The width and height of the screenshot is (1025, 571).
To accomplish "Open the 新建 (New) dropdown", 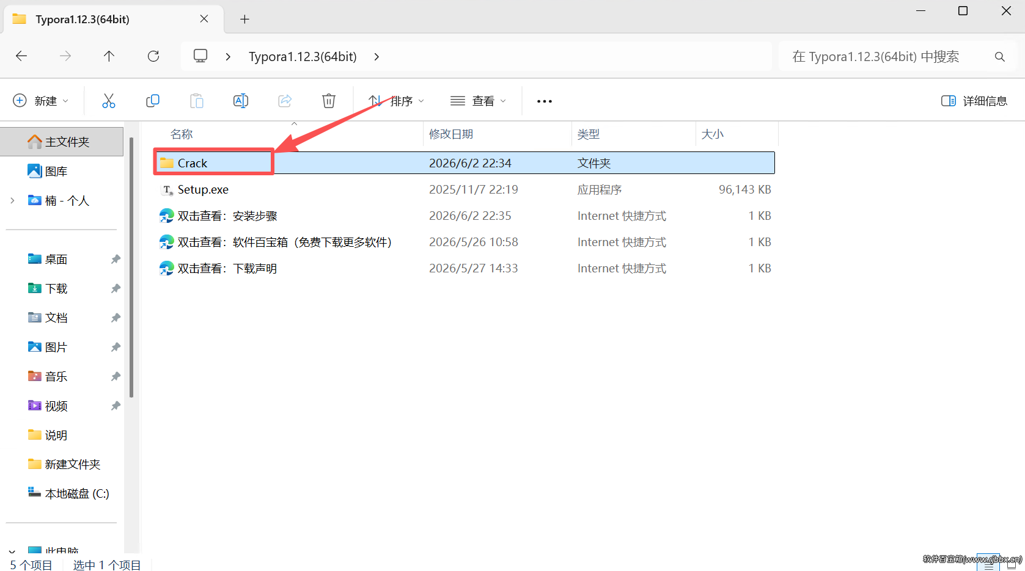I will (x=41, y=101).
